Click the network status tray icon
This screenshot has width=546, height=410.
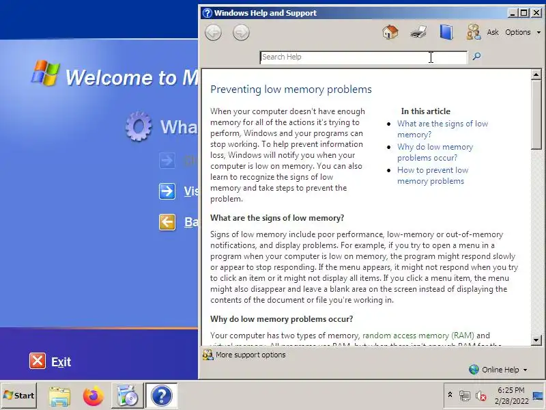click(x=465, y=396)
